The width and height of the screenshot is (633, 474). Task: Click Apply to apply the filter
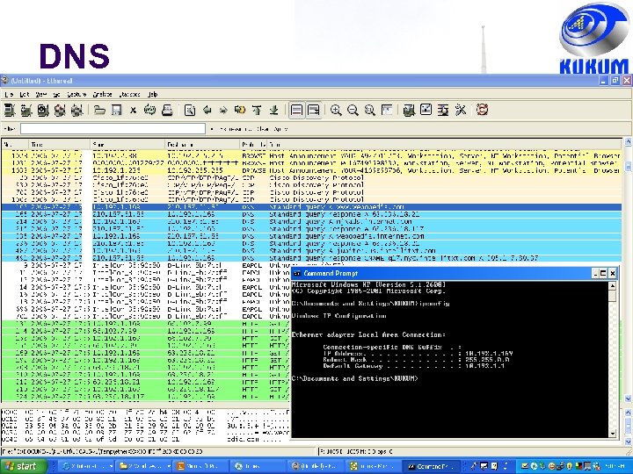280,129
